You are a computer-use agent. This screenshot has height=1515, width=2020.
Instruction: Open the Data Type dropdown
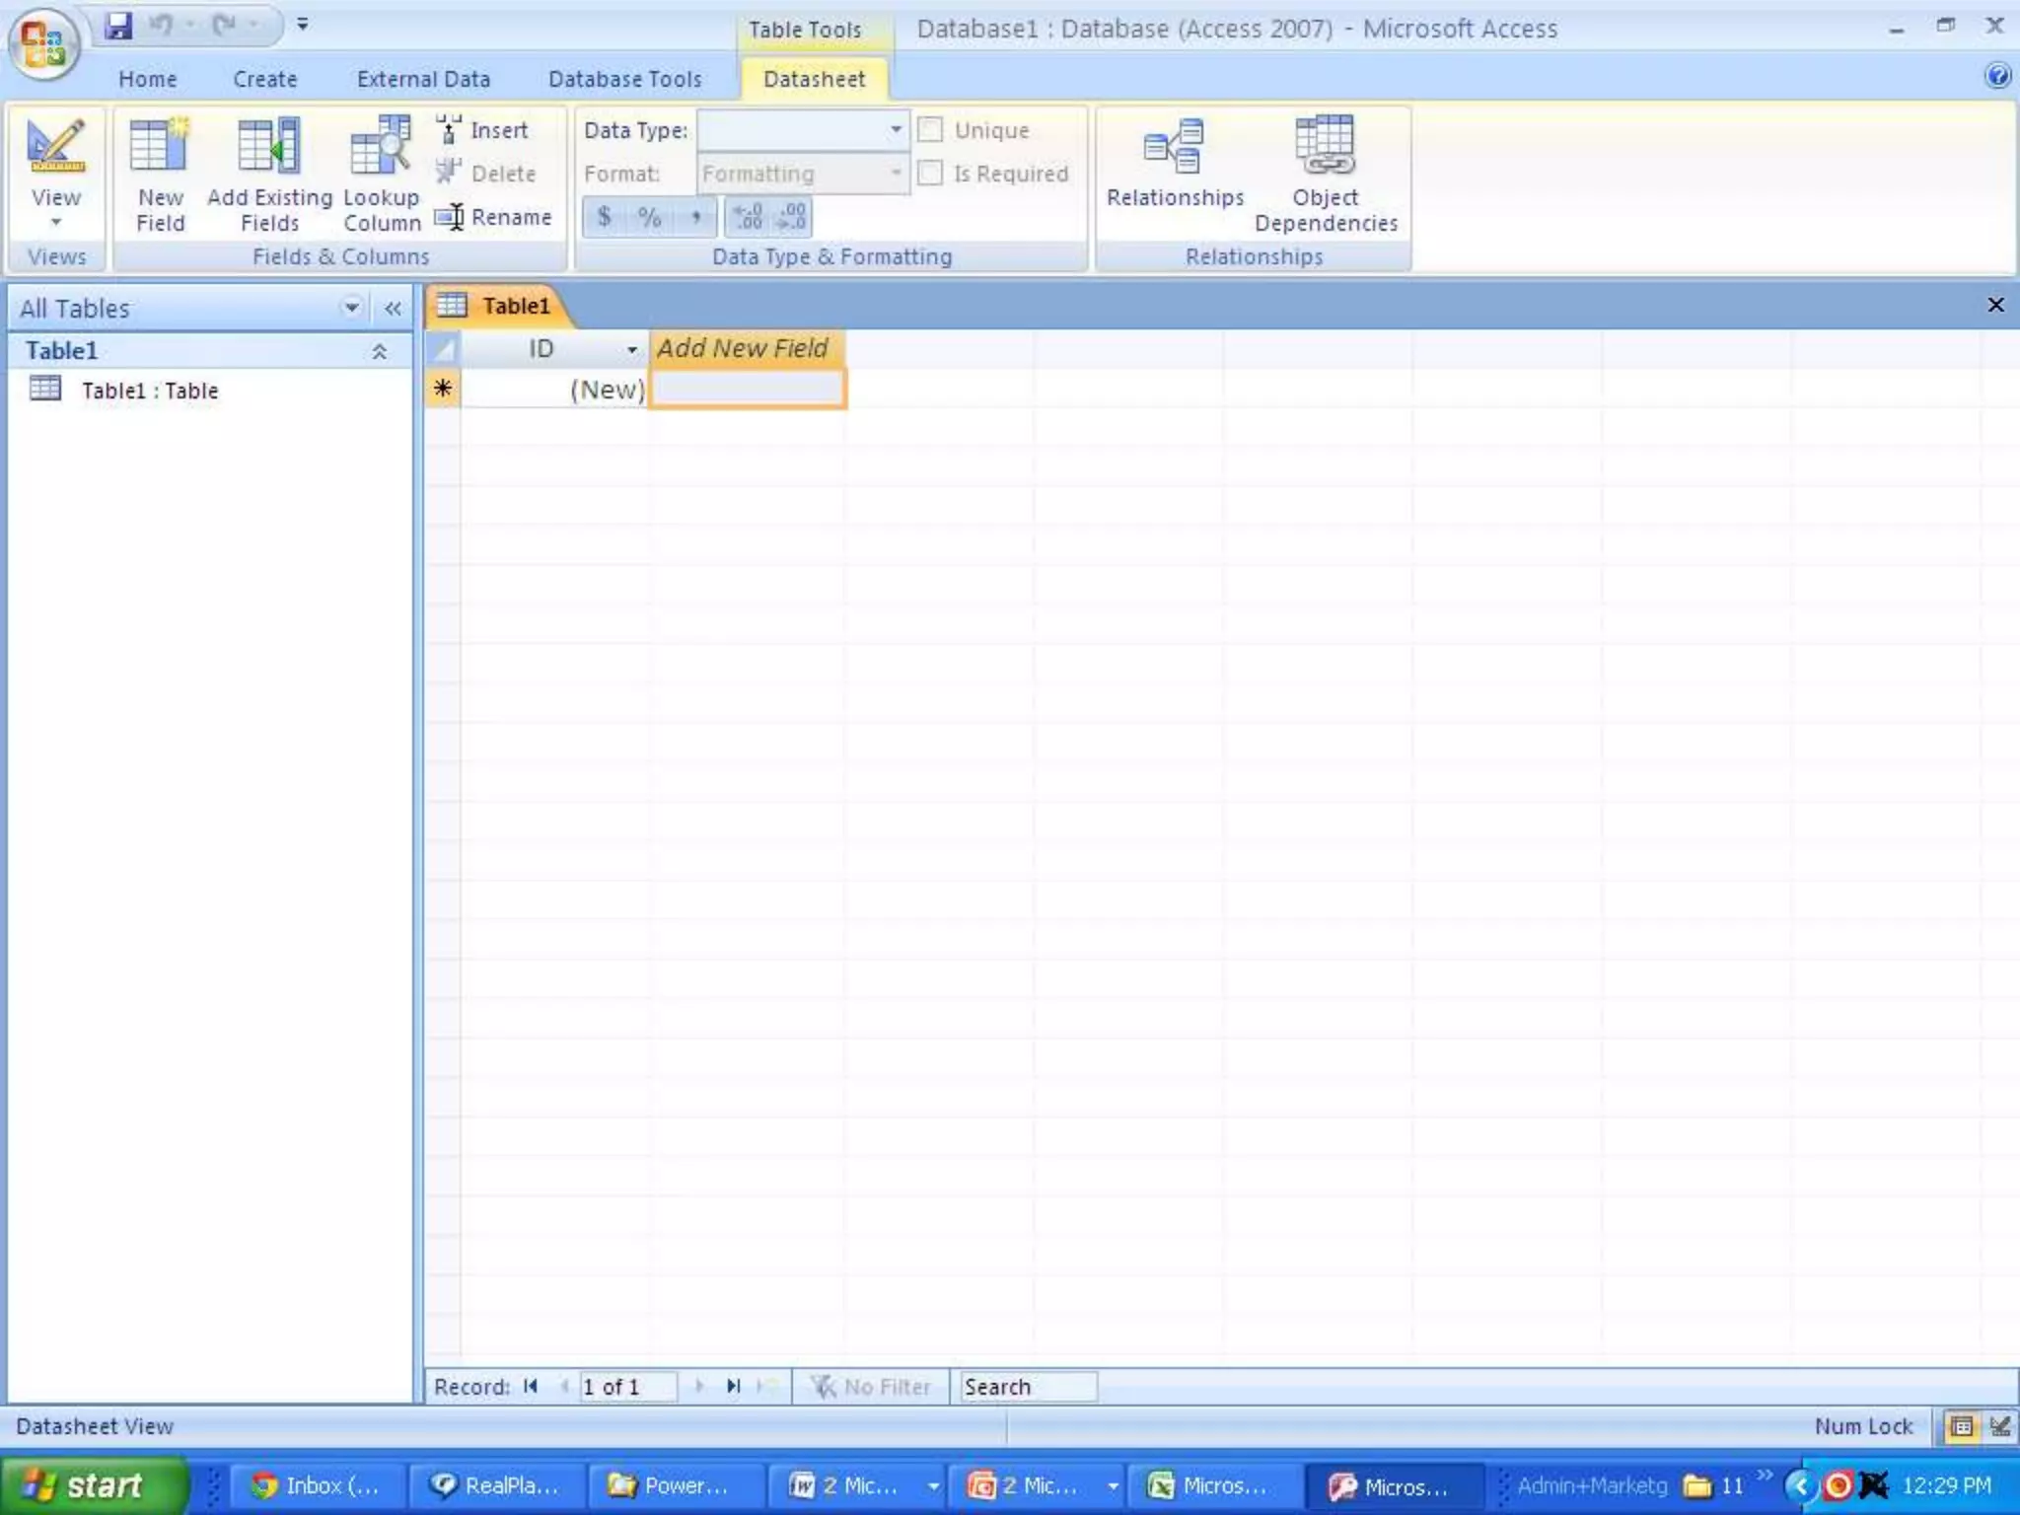coord(895,130)
